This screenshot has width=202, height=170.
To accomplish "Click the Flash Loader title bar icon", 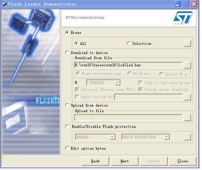I will (x=4, y=4).
